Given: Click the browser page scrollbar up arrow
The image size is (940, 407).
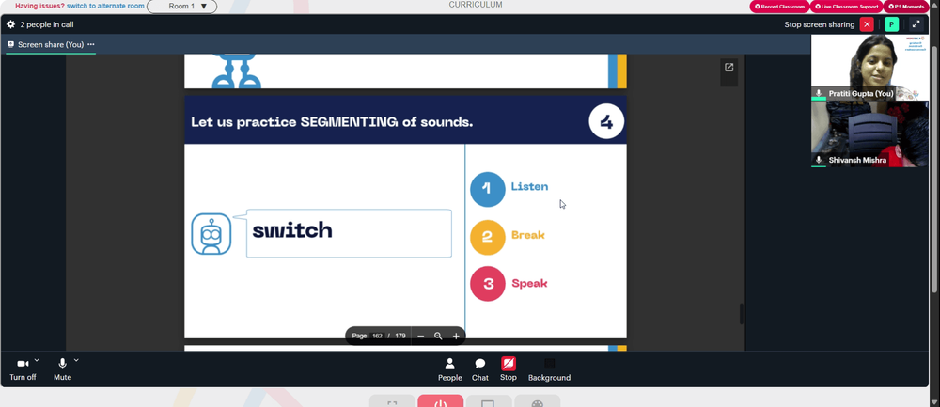Looking at the screenshot, I should point(934,4).
